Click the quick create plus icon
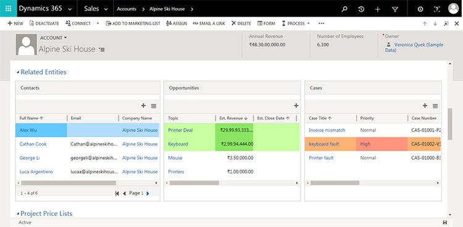This screenshot has height=227, width=463. (x=378, y=9)
